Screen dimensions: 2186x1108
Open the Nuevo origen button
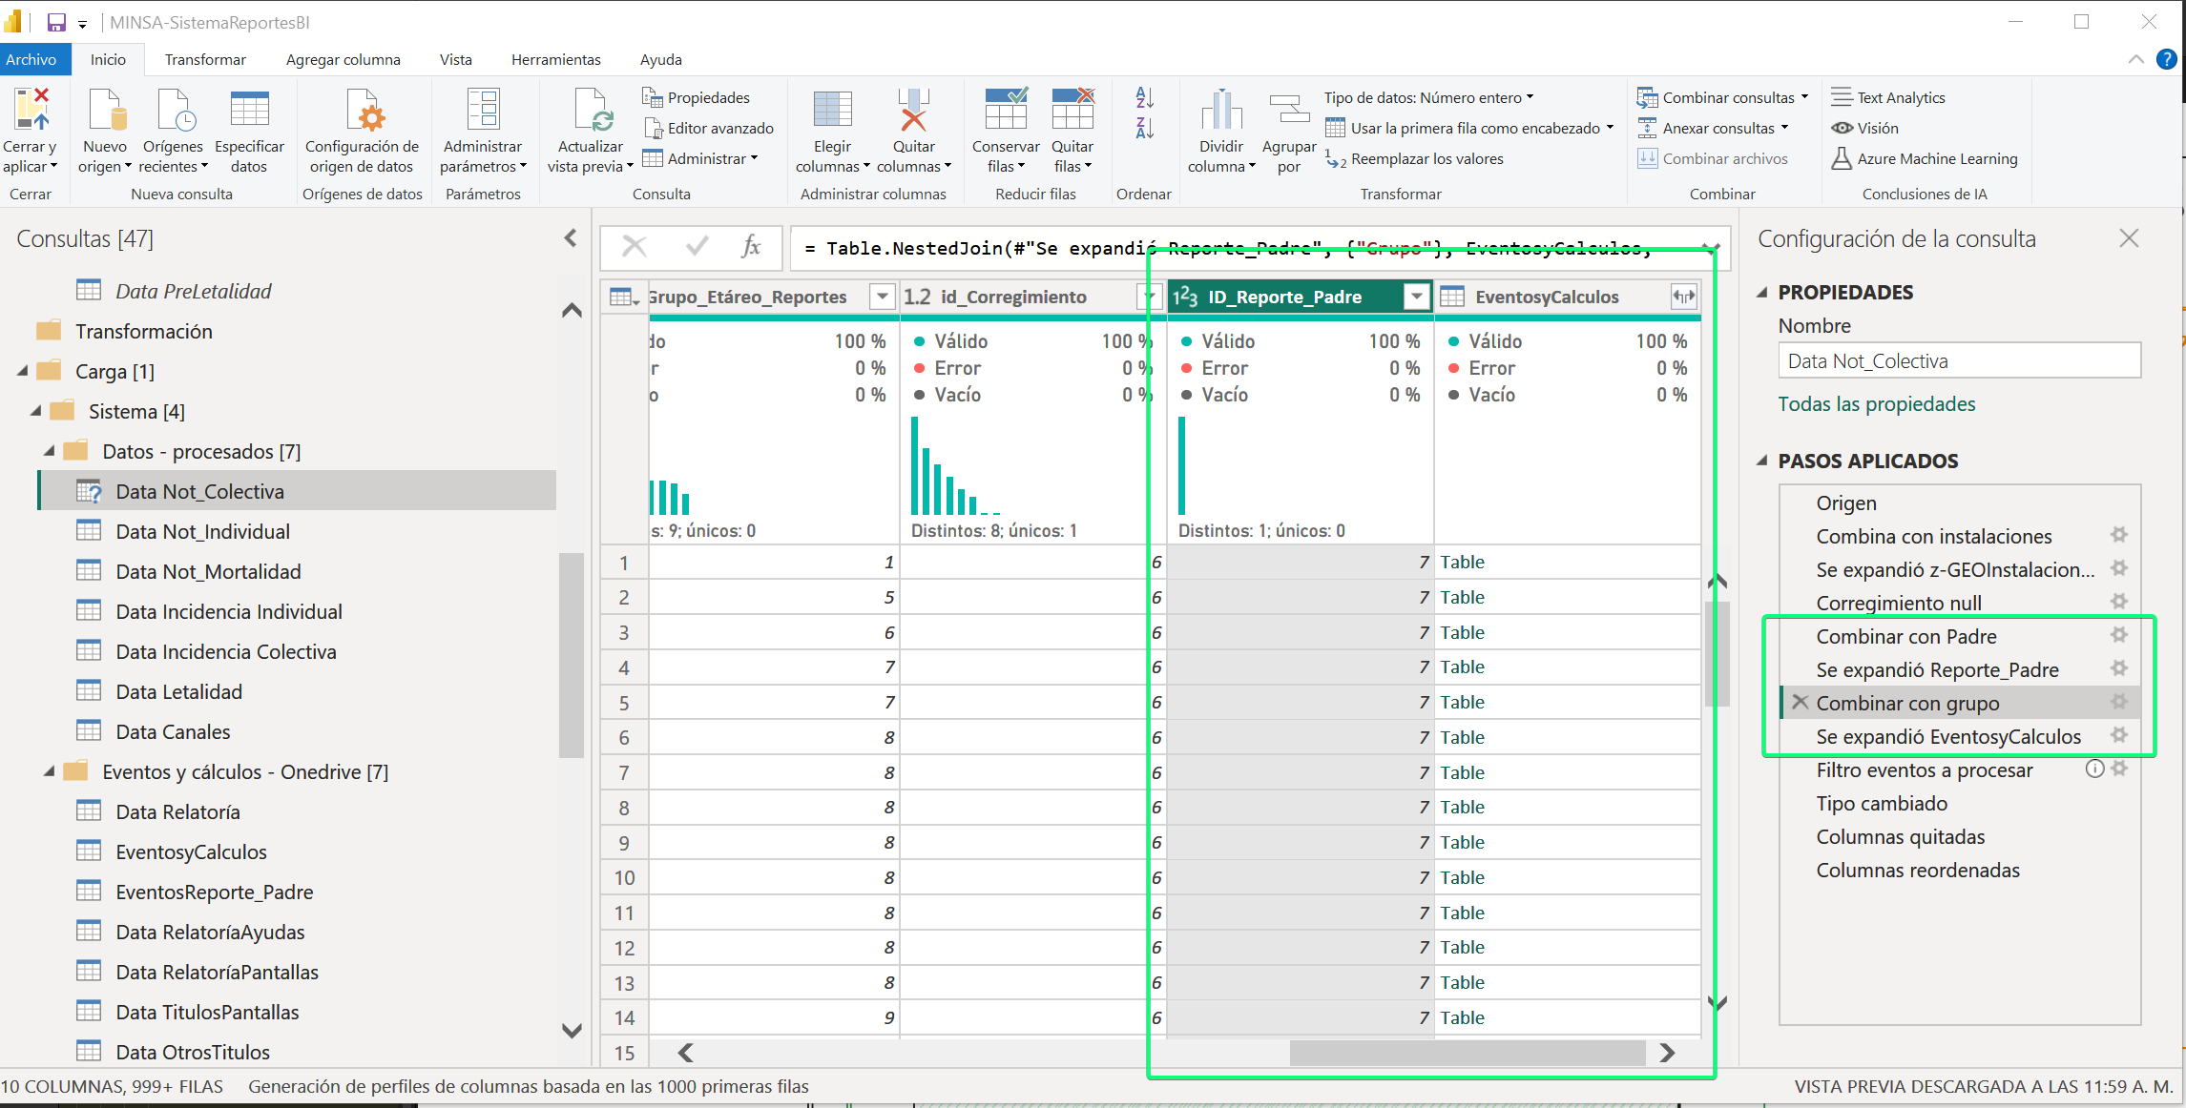[x=104, y=133]
